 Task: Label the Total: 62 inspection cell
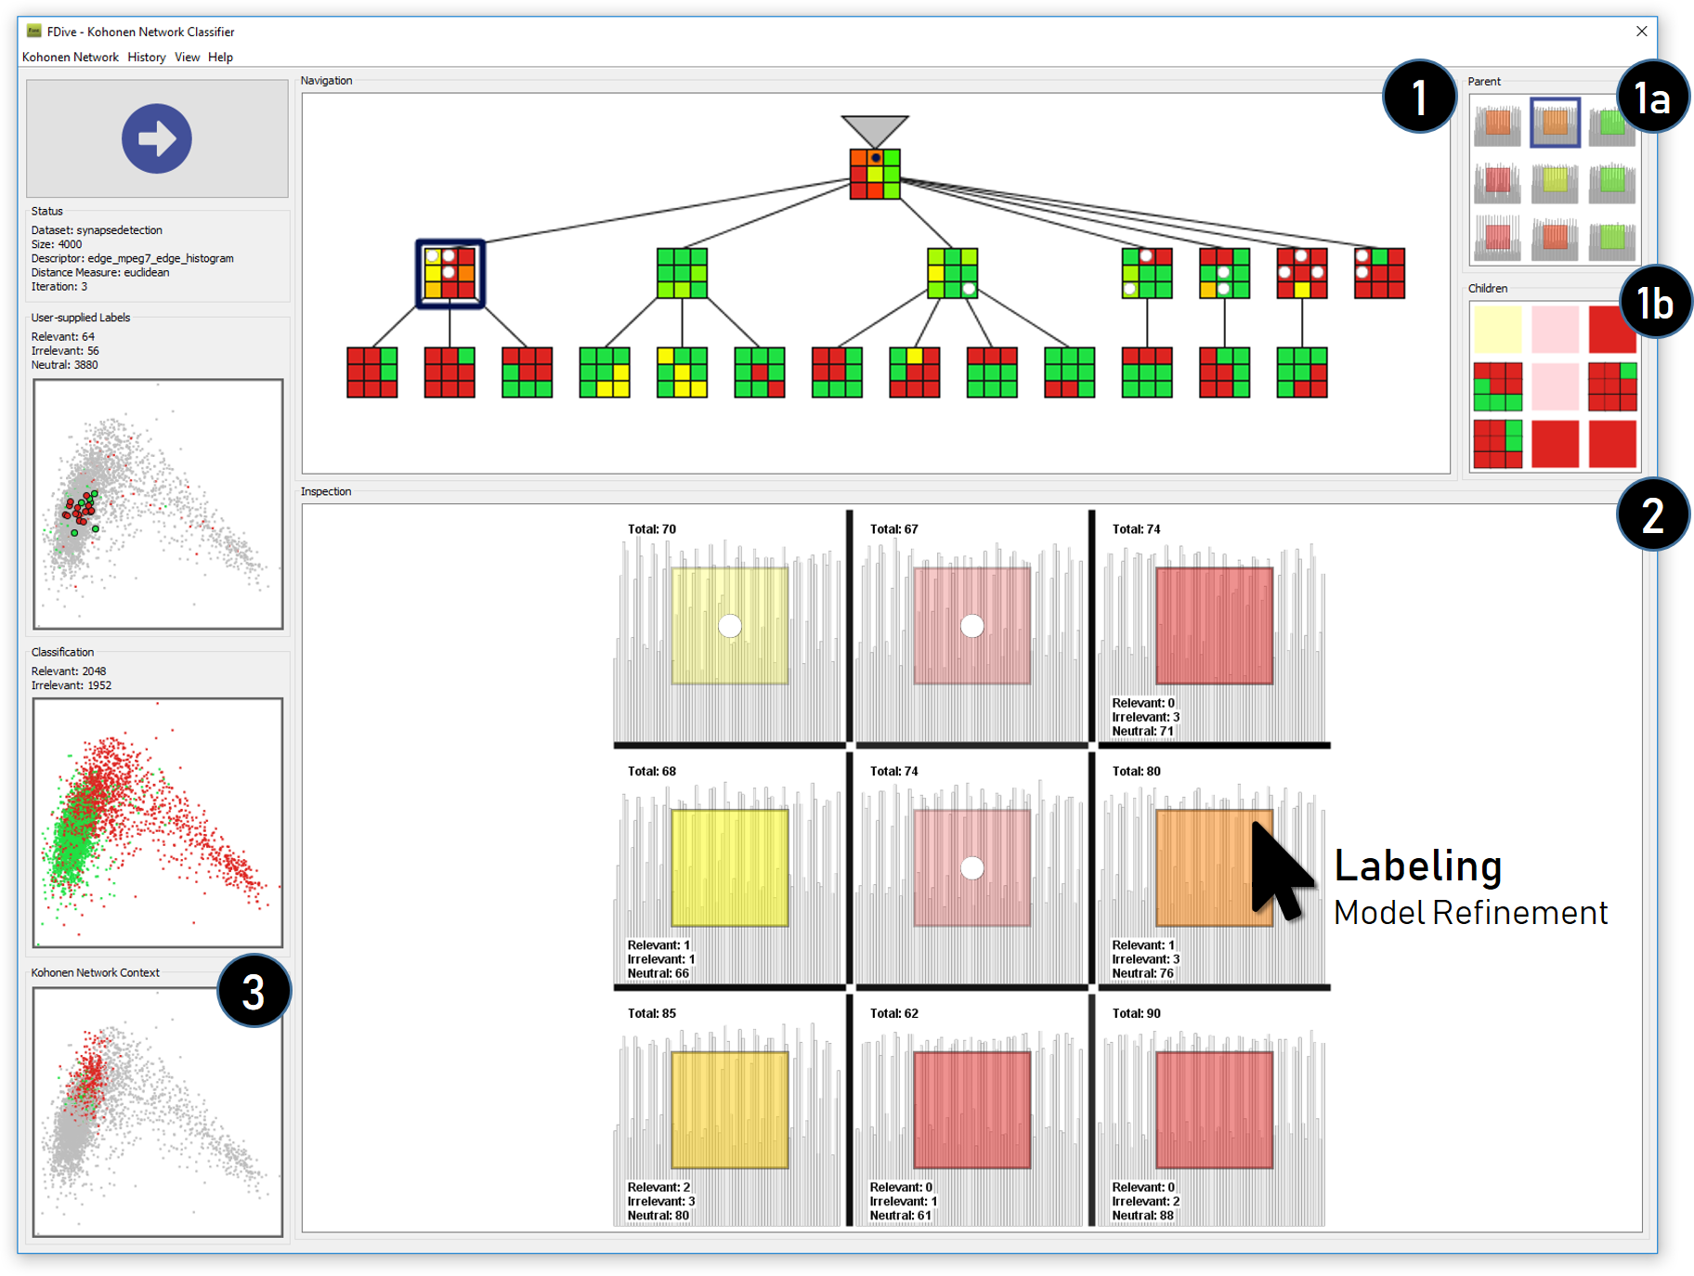coord(972,1110)
